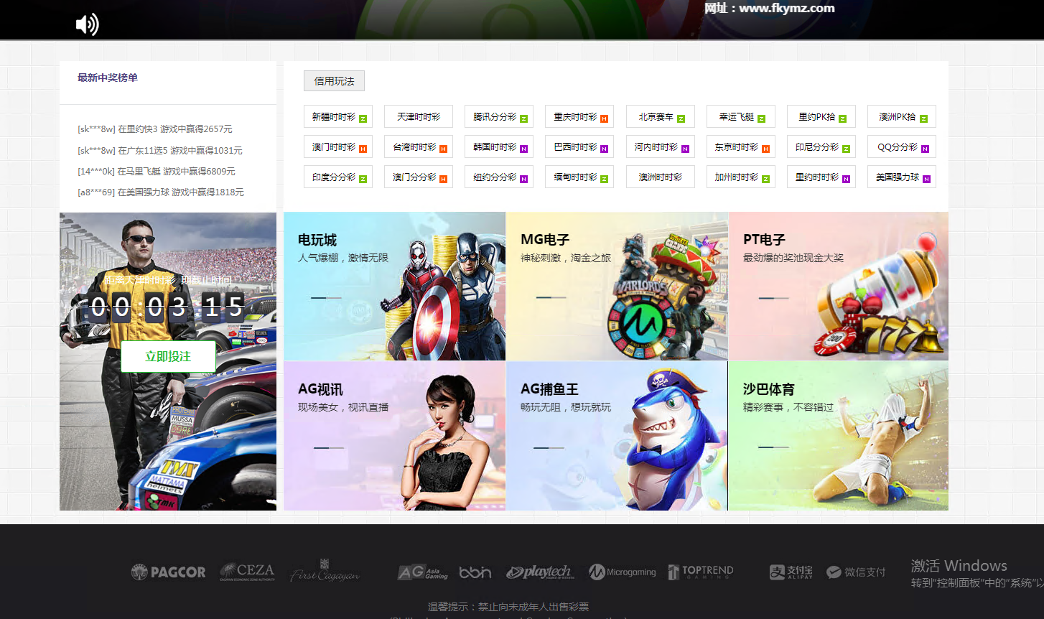Image resolution: width=1044 pixels, height=619 pixels.
Task: Open the 新疆时时彩 lottery game
Action: [338, 117]
